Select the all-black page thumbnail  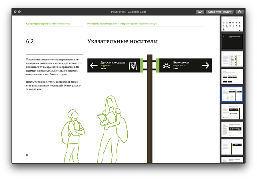232,41
